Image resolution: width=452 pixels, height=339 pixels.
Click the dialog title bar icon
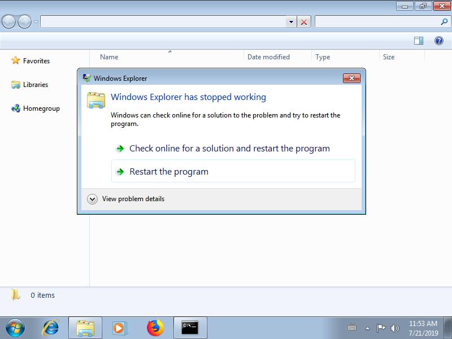[86, 78]
